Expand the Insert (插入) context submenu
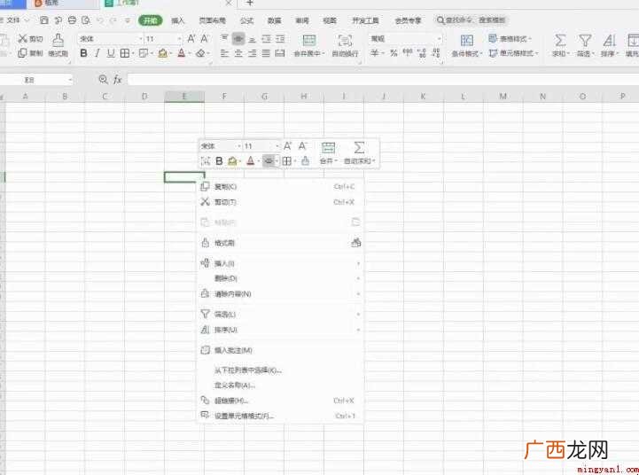Viewport: 639px width, 475px height. (280, 263)
